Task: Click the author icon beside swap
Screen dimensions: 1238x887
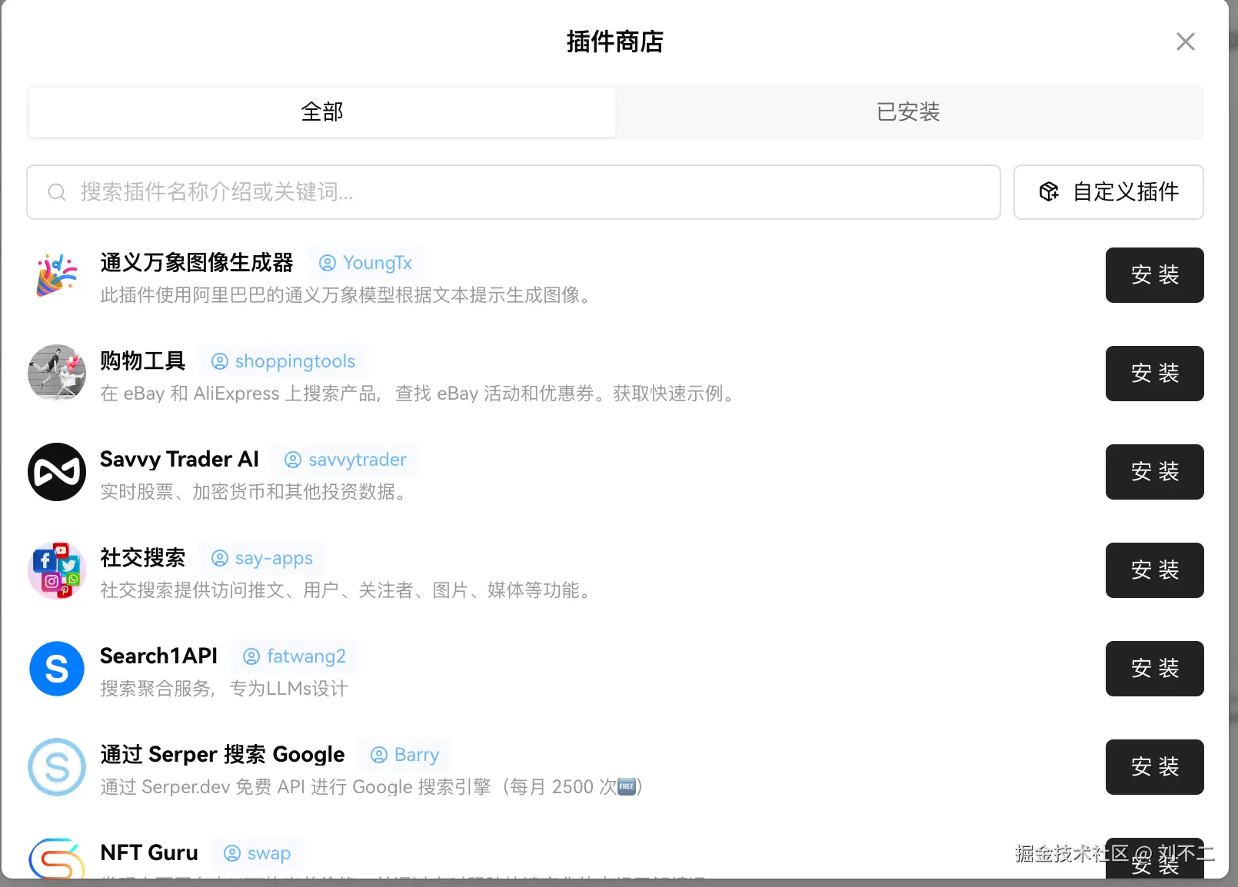Action: [x=232, y=853]
